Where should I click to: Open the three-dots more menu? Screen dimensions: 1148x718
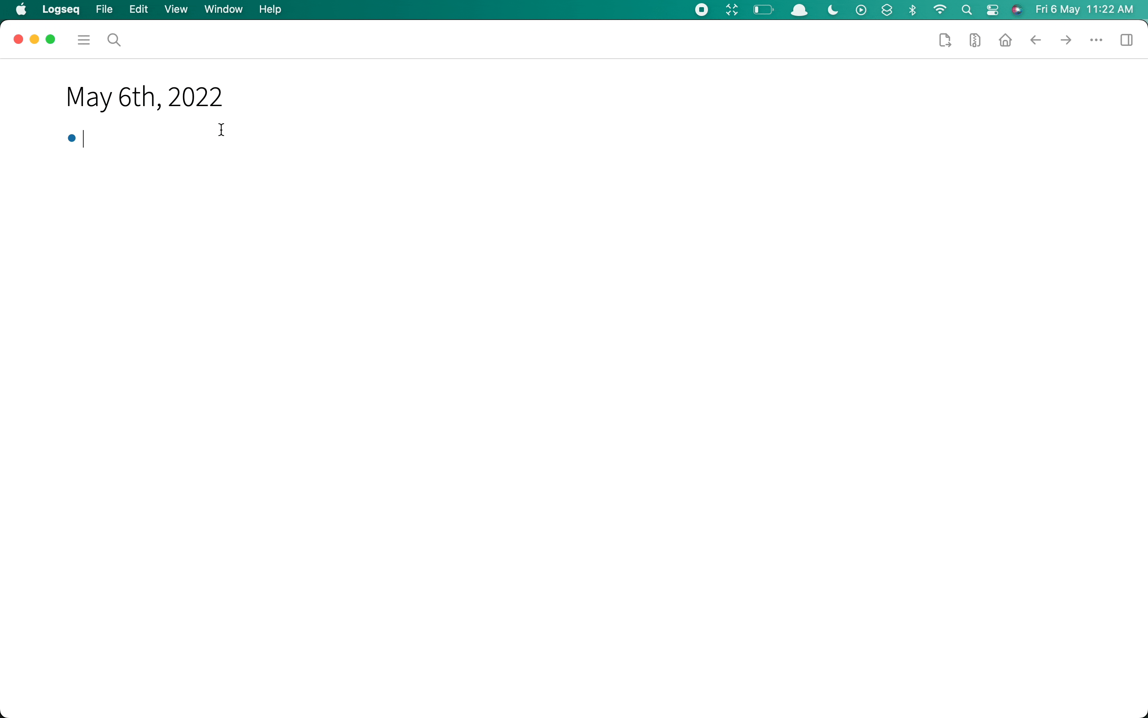tap(1097, 40)
